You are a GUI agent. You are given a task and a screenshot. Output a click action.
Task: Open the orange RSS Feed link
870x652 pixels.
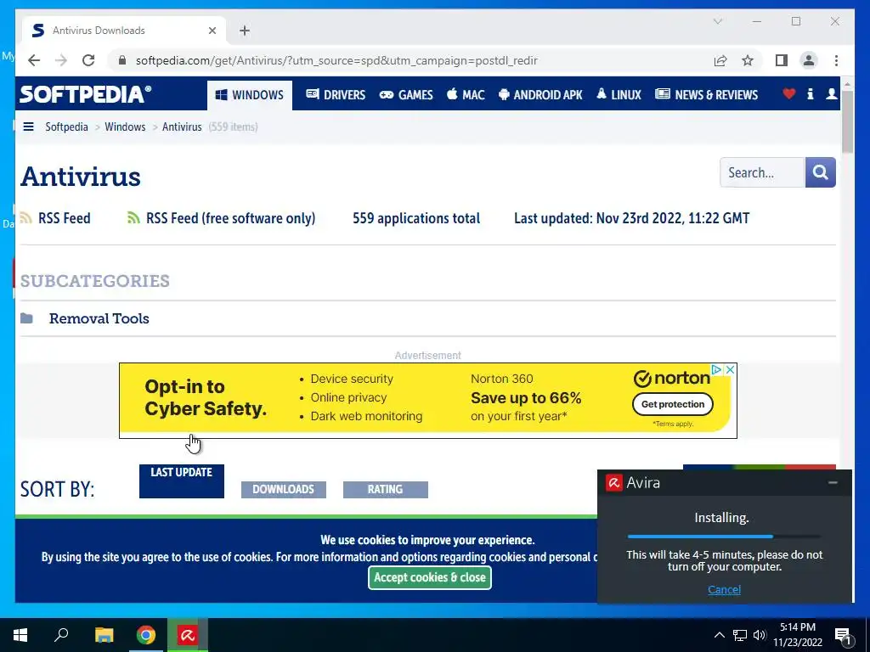(x=55, y=218)
